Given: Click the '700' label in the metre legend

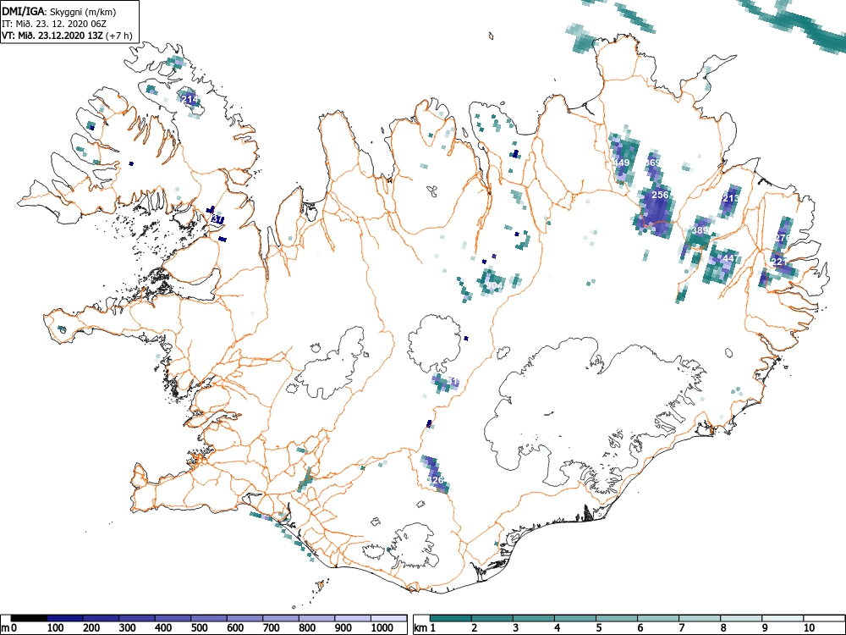Looking at the screenshot, I should click(x=272, y=628).
